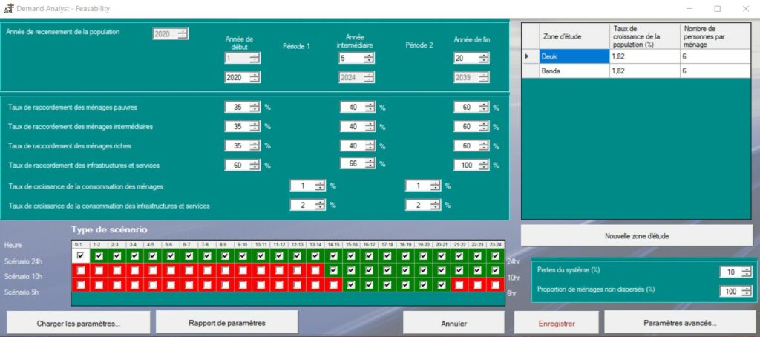Click the Deuk population growth rate cell
The height and width of the screenshot is (337, 760).
pos(643,56)
